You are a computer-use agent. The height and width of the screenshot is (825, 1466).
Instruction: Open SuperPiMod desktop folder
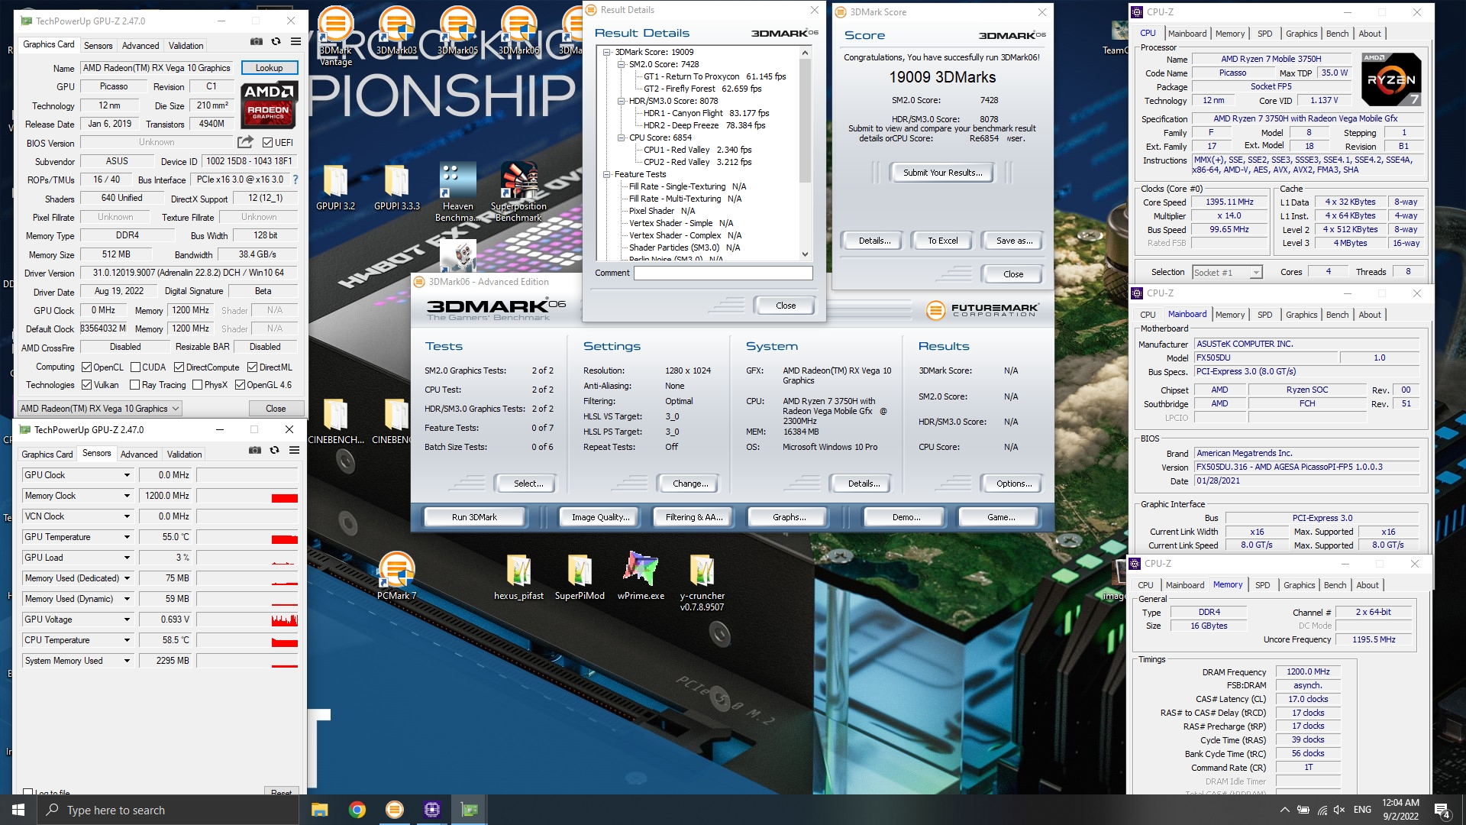(x=580, y=577)
